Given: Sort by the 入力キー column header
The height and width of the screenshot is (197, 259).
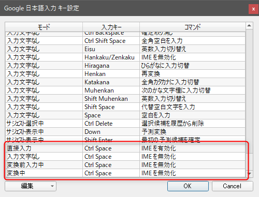Looking at the screenshot, I should 111,27.
